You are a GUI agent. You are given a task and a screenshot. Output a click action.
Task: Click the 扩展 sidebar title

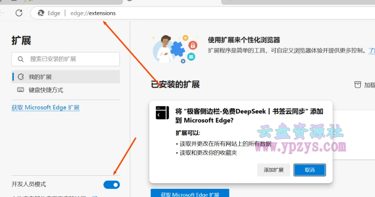[21, 41]
